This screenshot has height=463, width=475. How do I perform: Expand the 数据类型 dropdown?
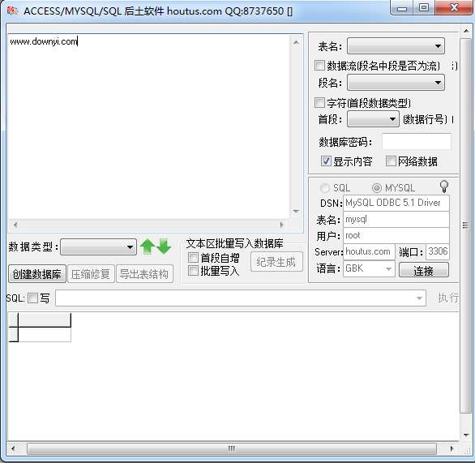coord(98,247)
